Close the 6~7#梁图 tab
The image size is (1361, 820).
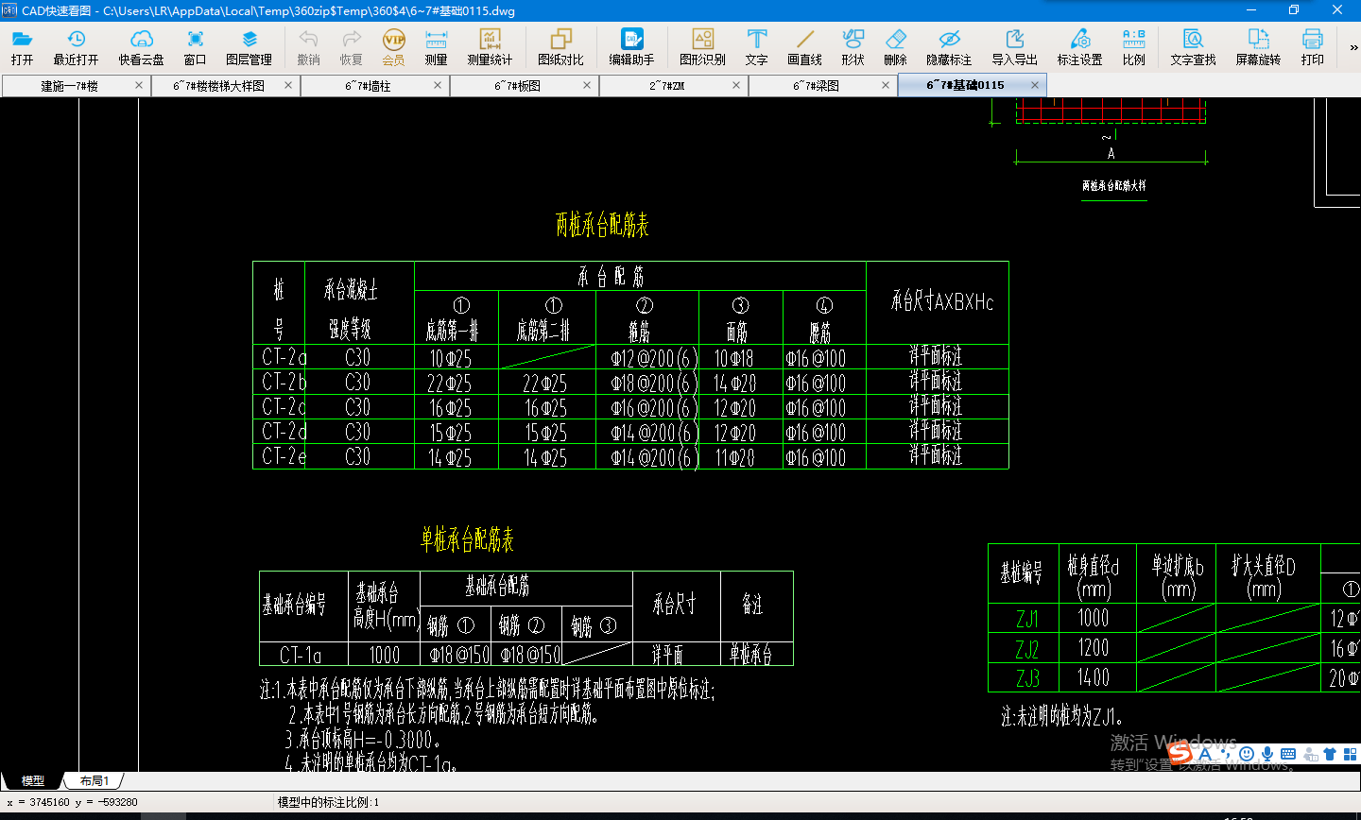coord(886,85)
